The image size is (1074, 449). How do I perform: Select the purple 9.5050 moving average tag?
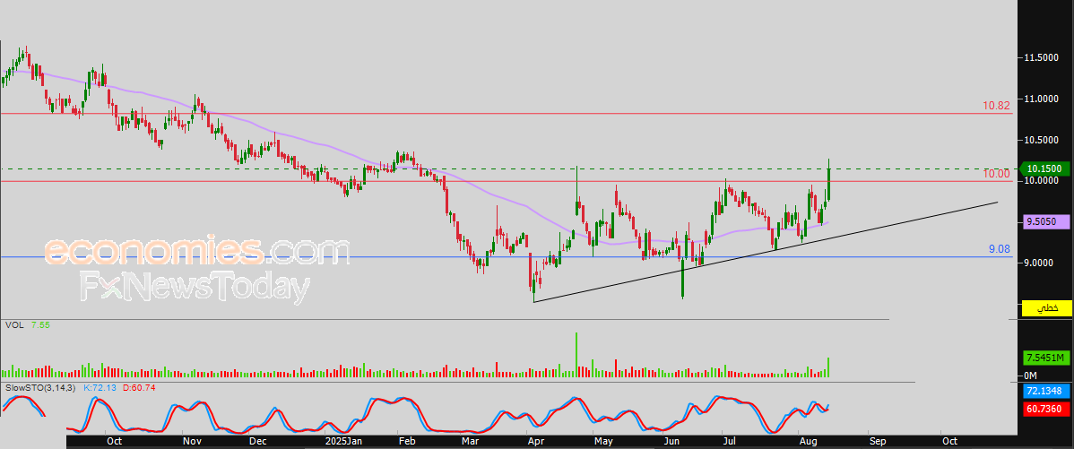pyautogui.click(x=1045, y=221)
